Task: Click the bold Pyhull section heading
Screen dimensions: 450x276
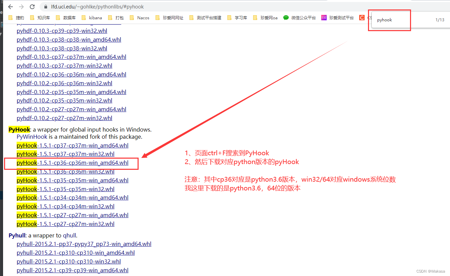Action: (x=17, y=235)
